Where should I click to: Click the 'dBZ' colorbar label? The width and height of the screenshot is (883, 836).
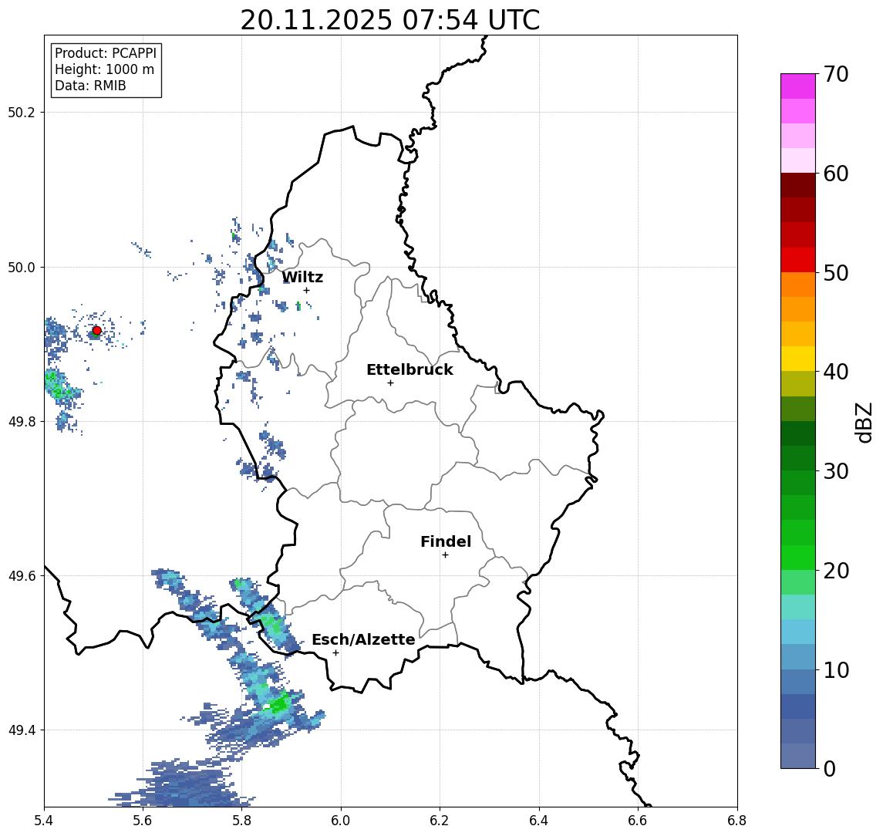[x=863, y=423]
